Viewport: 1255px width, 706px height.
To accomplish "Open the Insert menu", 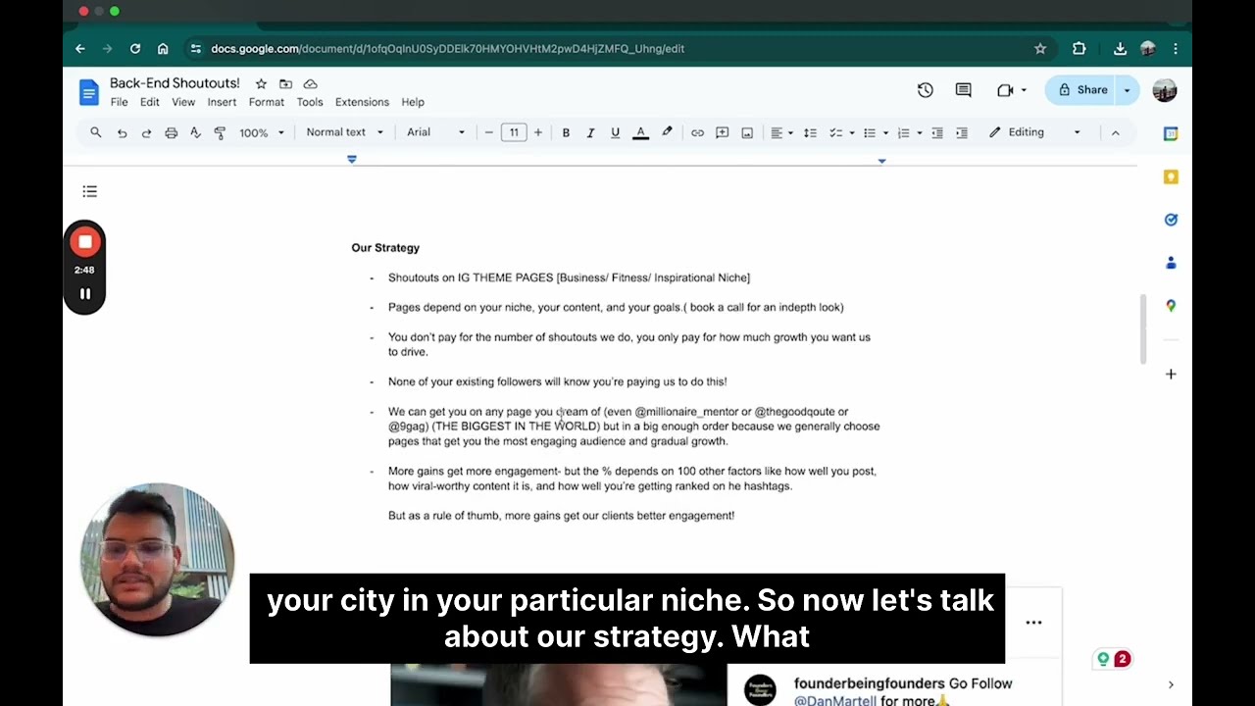I will coord(222,102).
